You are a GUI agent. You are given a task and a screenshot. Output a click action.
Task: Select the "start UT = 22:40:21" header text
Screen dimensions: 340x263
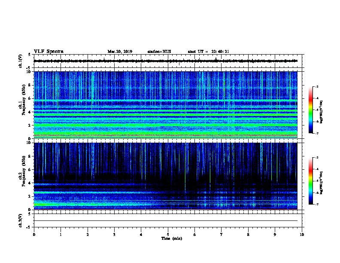pyautogui.click(x=208, y=52)
